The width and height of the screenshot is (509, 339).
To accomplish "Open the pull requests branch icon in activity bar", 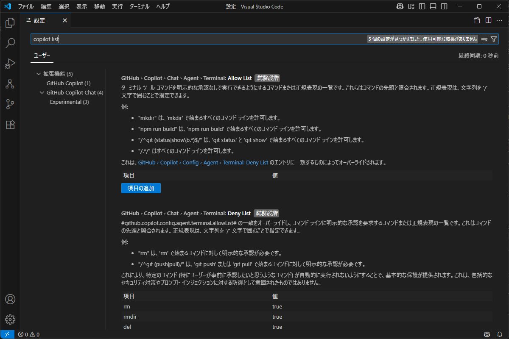I will pyautogui.click(x=10, y=104).
